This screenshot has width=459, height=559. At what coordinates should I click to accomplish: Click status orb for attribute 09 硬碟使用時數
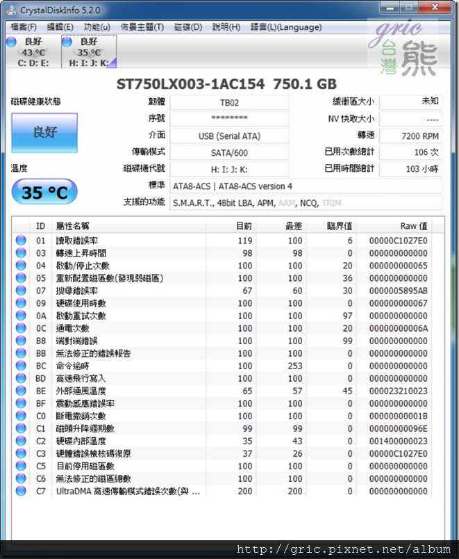click(21, 302)
